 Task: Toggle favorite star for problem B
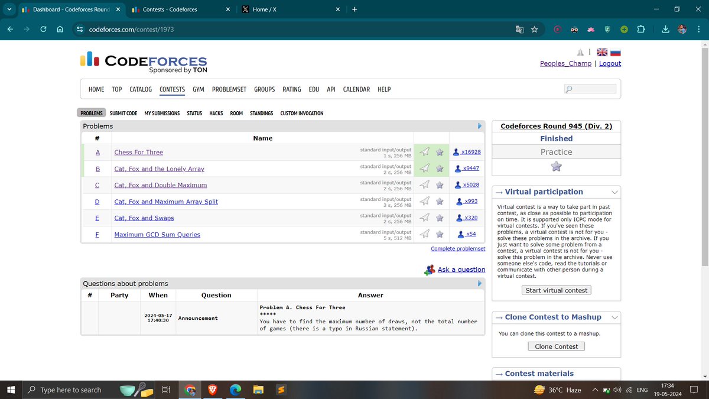(x=440, y=168)
